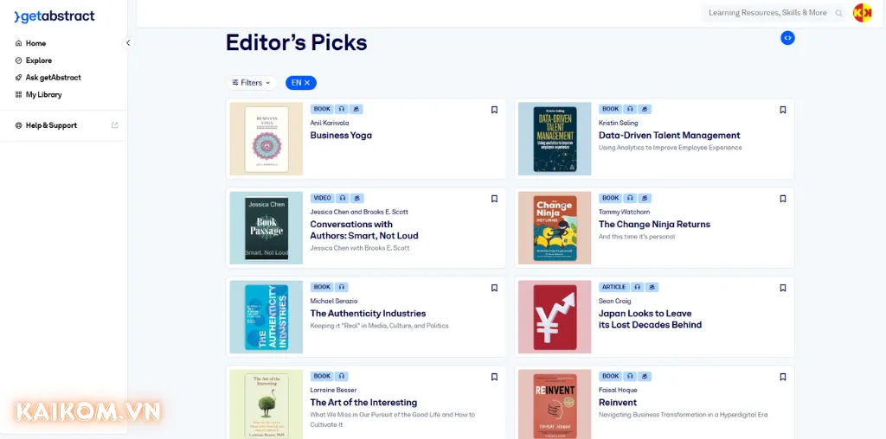
Task: Click audio headphones icon on Business Yoga
Action: click(342, 110)
